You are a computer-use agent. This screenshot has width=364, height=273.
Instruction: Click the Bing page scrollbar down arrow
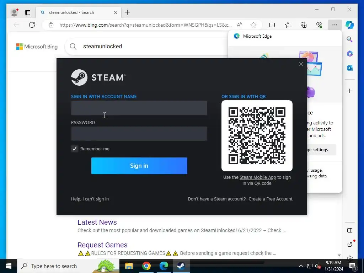tap(339, 255)
